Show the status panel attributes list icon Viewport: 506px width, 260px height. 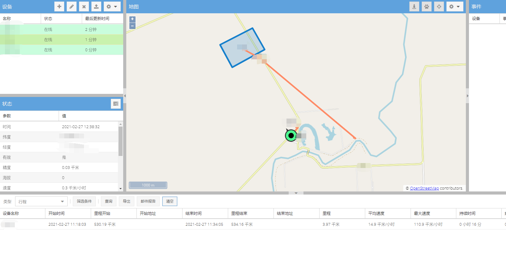116,104
